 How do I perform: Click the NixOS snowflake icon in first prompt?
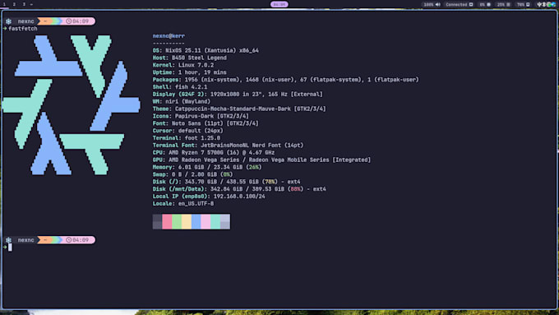coord(8,21)
